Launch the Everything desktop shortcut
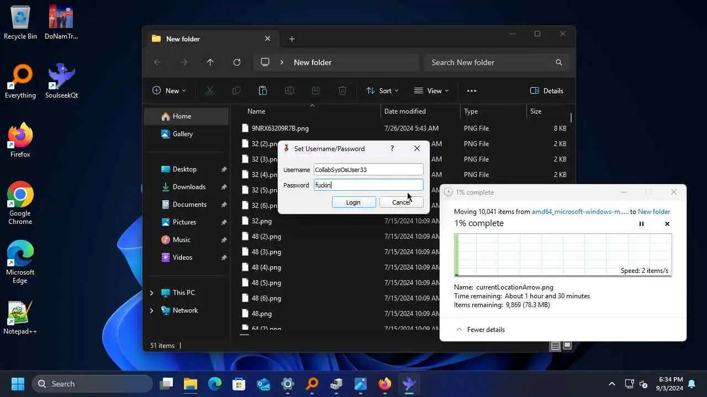Image resolution: width=707 pixels, height=397 pixels. pos(20,81)
